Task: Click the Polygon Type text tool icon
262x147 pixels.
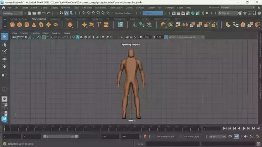Action: [99, 25]
